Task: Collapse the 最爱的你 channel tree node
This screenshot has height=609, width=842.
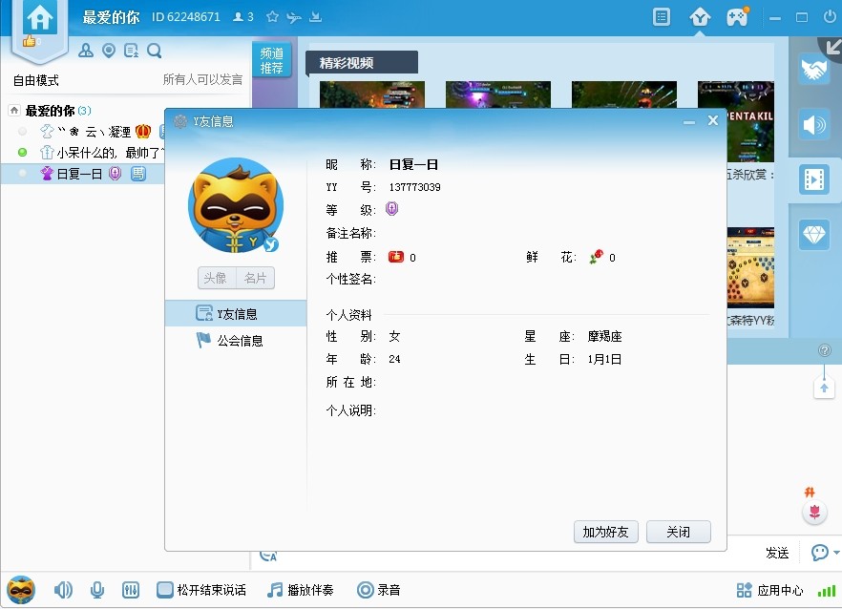Action: coord(14,111)
